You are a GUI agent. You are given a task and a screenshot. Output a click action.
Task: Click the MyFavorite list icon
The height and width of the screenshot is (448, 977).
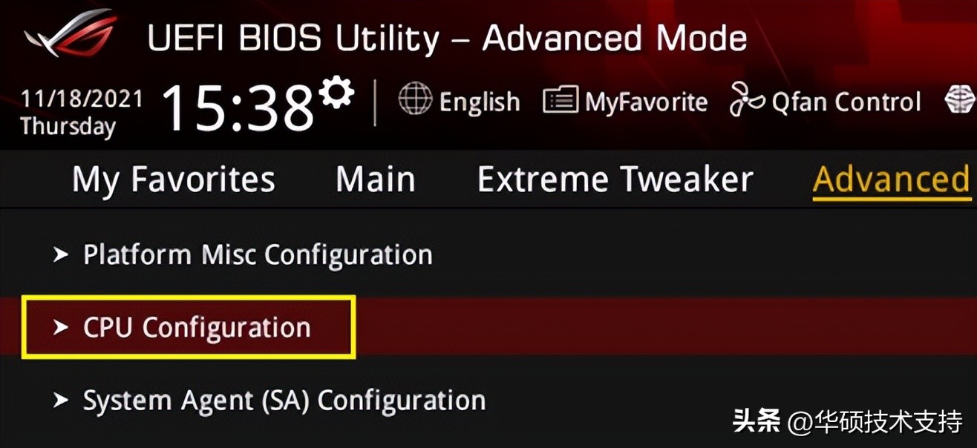click(x=561, y=100)
